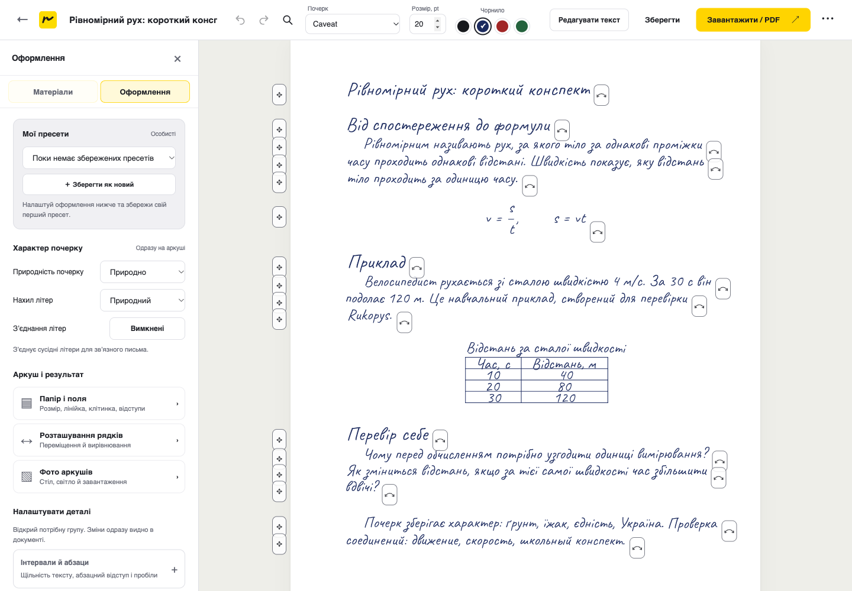Expand the 'Розташування рядків' section
Screen dimensions: 852x591
99,440
